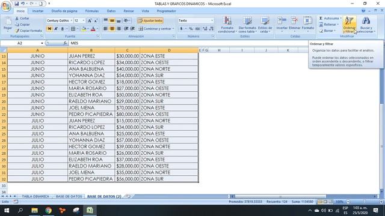Open TABLA DINAMICA sheet tab
This screenshot has width=385, height=216.
[x=35, y=196]
